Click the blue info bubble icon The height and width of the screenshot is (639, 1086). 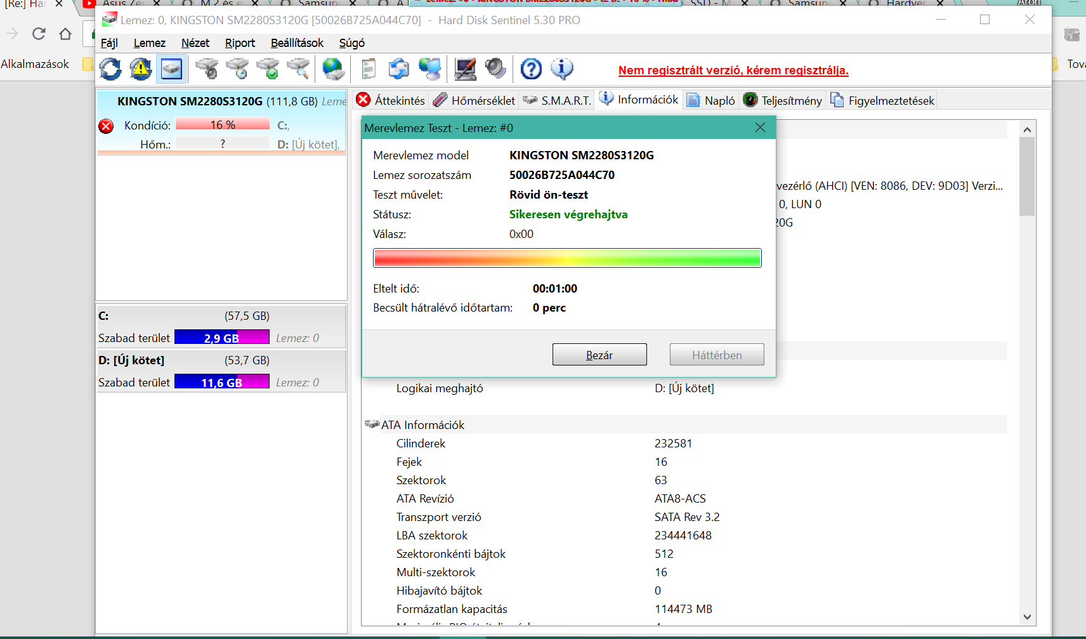[561, 69]
